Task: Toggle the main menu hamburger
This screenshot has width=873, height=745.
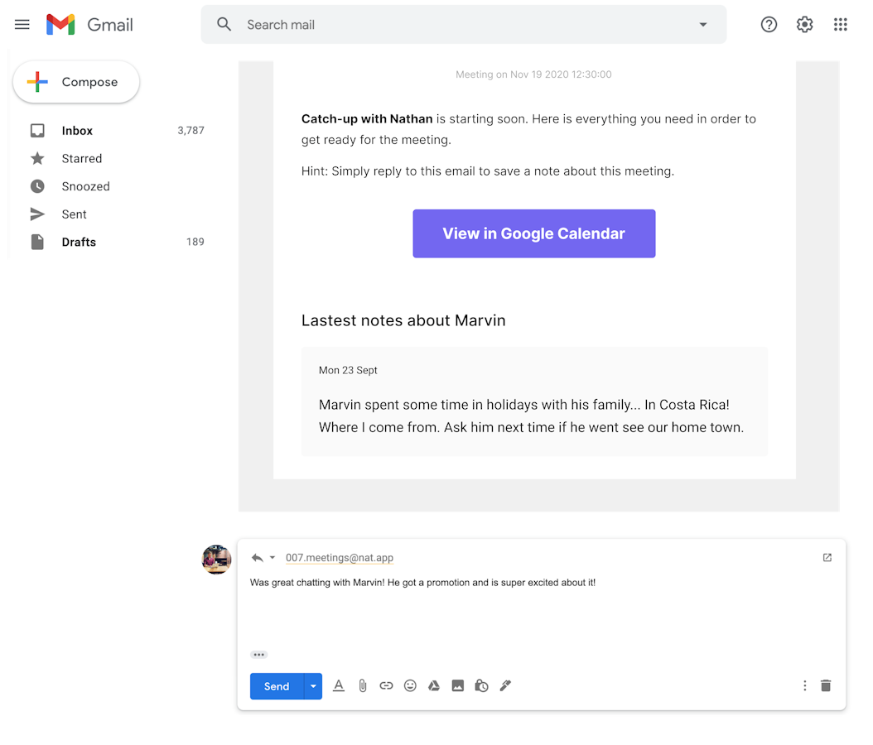Action: (22, 25)
